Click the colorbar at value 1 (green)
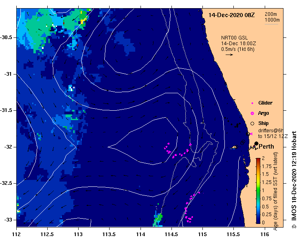The width and height of the screenshot is (301, 241). 258,191
